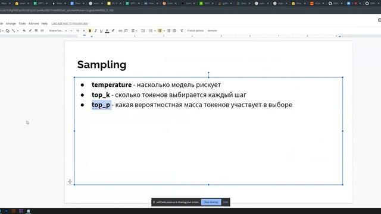Click the text box top-left resize handle
381x214 pixels.
74,77
